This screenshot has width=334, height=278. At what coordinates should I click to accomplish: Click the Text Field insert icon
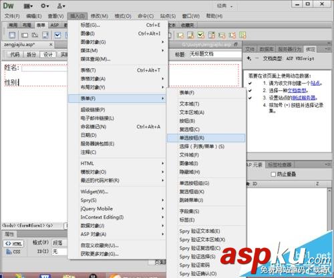(25, 35)
